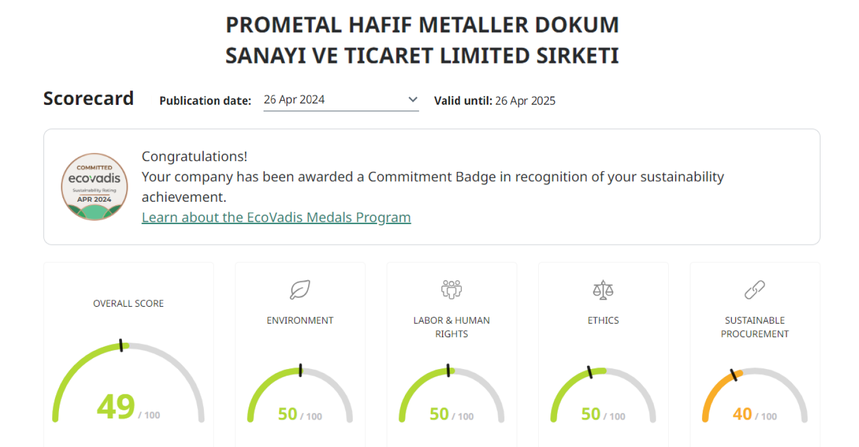
Task: Click the Labor & Human Rights people icon
Action: (451, 289)
